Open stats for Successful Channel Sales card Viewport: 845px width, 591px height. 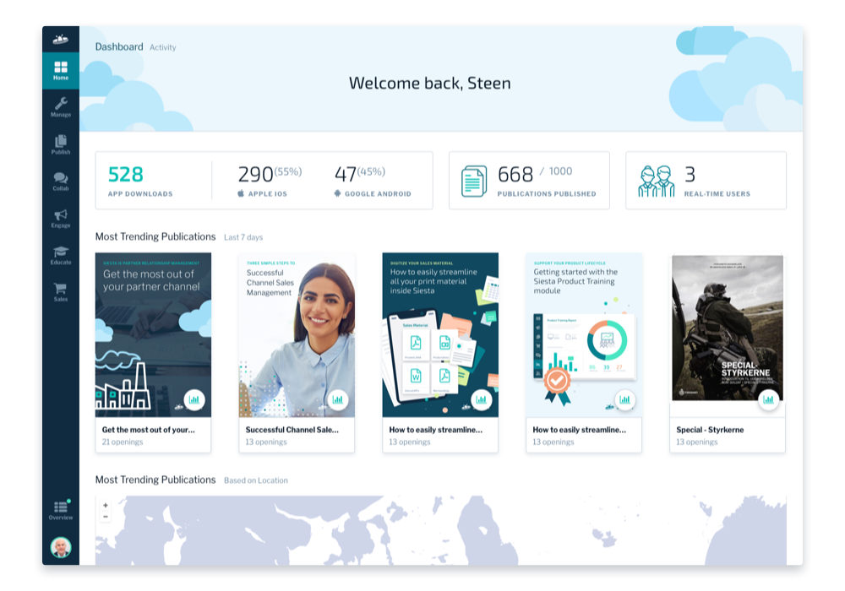coord(338,400)
